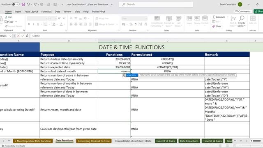The image size is (263, 148).
Task: Click the Comments button
Action: click(243, 12)
